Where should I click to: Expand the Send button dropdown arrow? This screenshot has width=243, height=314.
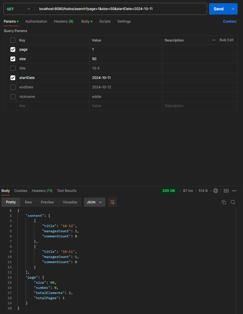(233, 9)
